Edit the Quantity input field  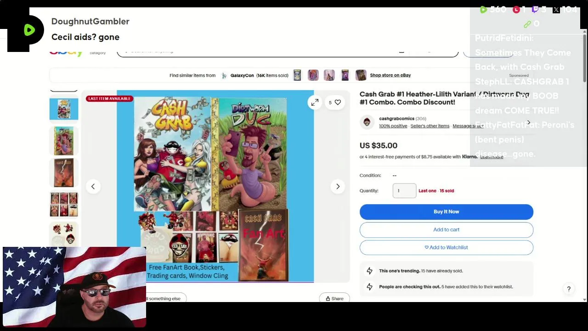[x=404, y=191]
